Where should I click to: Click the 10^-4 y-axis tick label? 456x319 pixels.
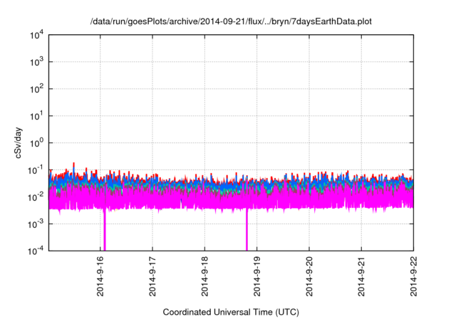[x=36, y=251]
